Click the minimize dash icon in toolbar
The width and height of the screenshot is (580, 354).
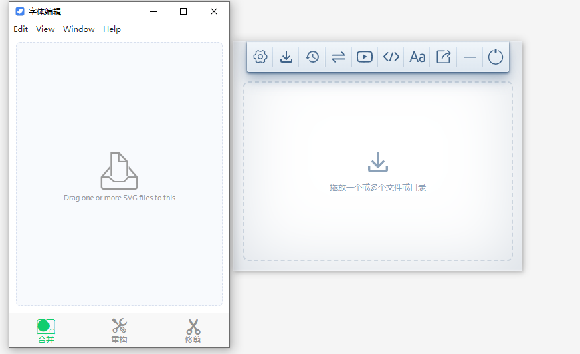tap(470, 57)
